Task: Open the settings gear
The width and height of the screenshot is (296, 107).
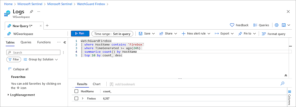Action: tap(277, 25)
